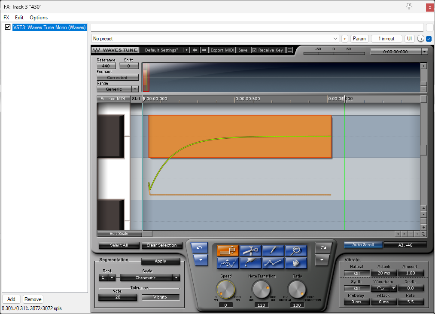Click horizontal zoom out minus button
The height and width of the screenshot is (314, 435).
[411, 234]
